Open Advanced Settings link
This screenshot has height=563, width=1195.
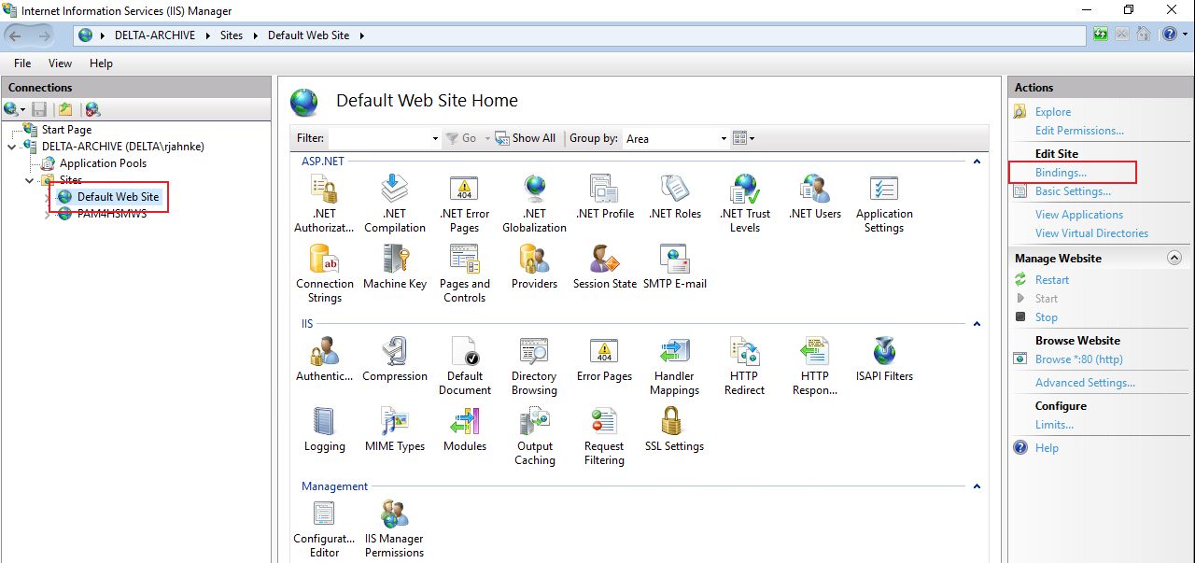pos(1085,383)
